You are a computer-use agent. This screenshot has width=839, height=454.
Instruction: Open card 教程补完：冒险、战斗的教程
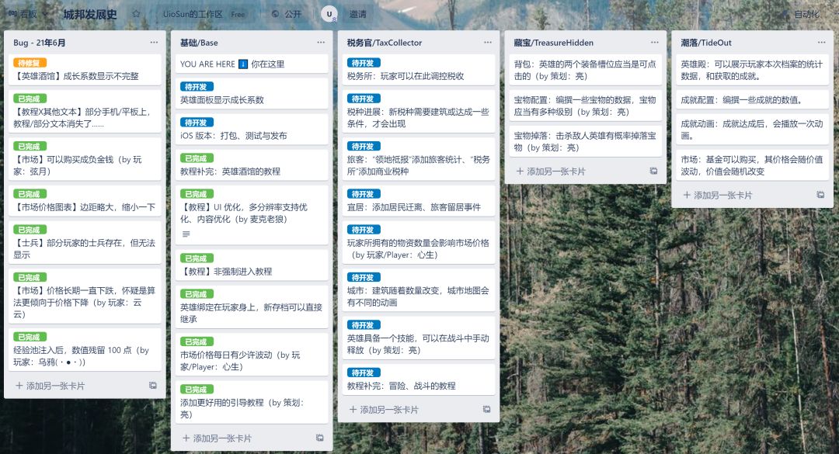coord(419,379)
